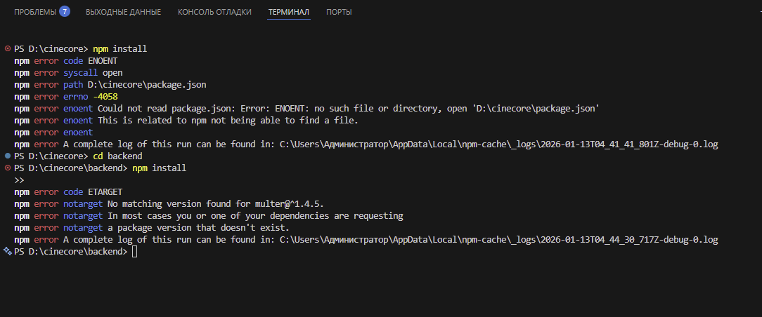Click the sparkle icon at the current prompt

click(8, 252)
